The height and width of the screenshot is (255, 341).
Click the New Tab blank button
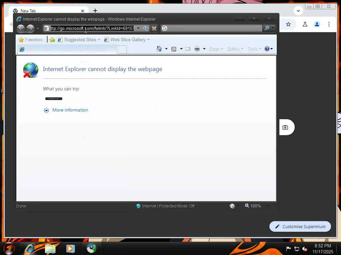pyautogui.click(x=122, y=49)
